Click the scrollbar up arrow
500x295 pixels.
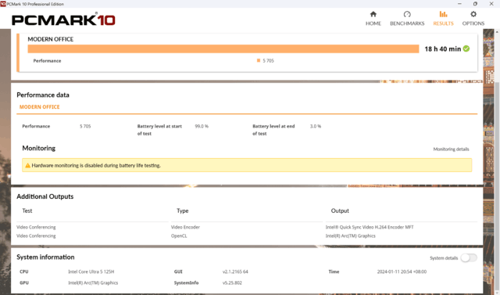[497, 32]
